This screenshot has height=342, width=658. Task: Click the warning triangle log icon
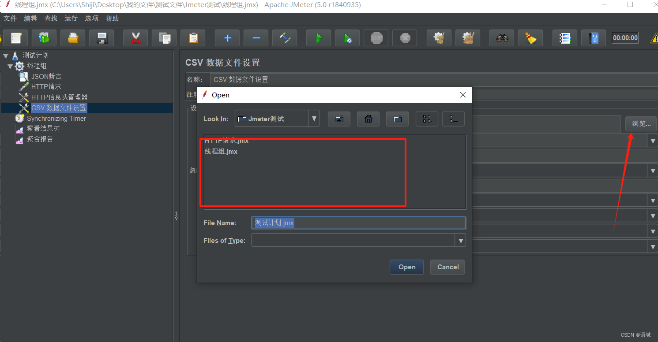pos(654,38)
